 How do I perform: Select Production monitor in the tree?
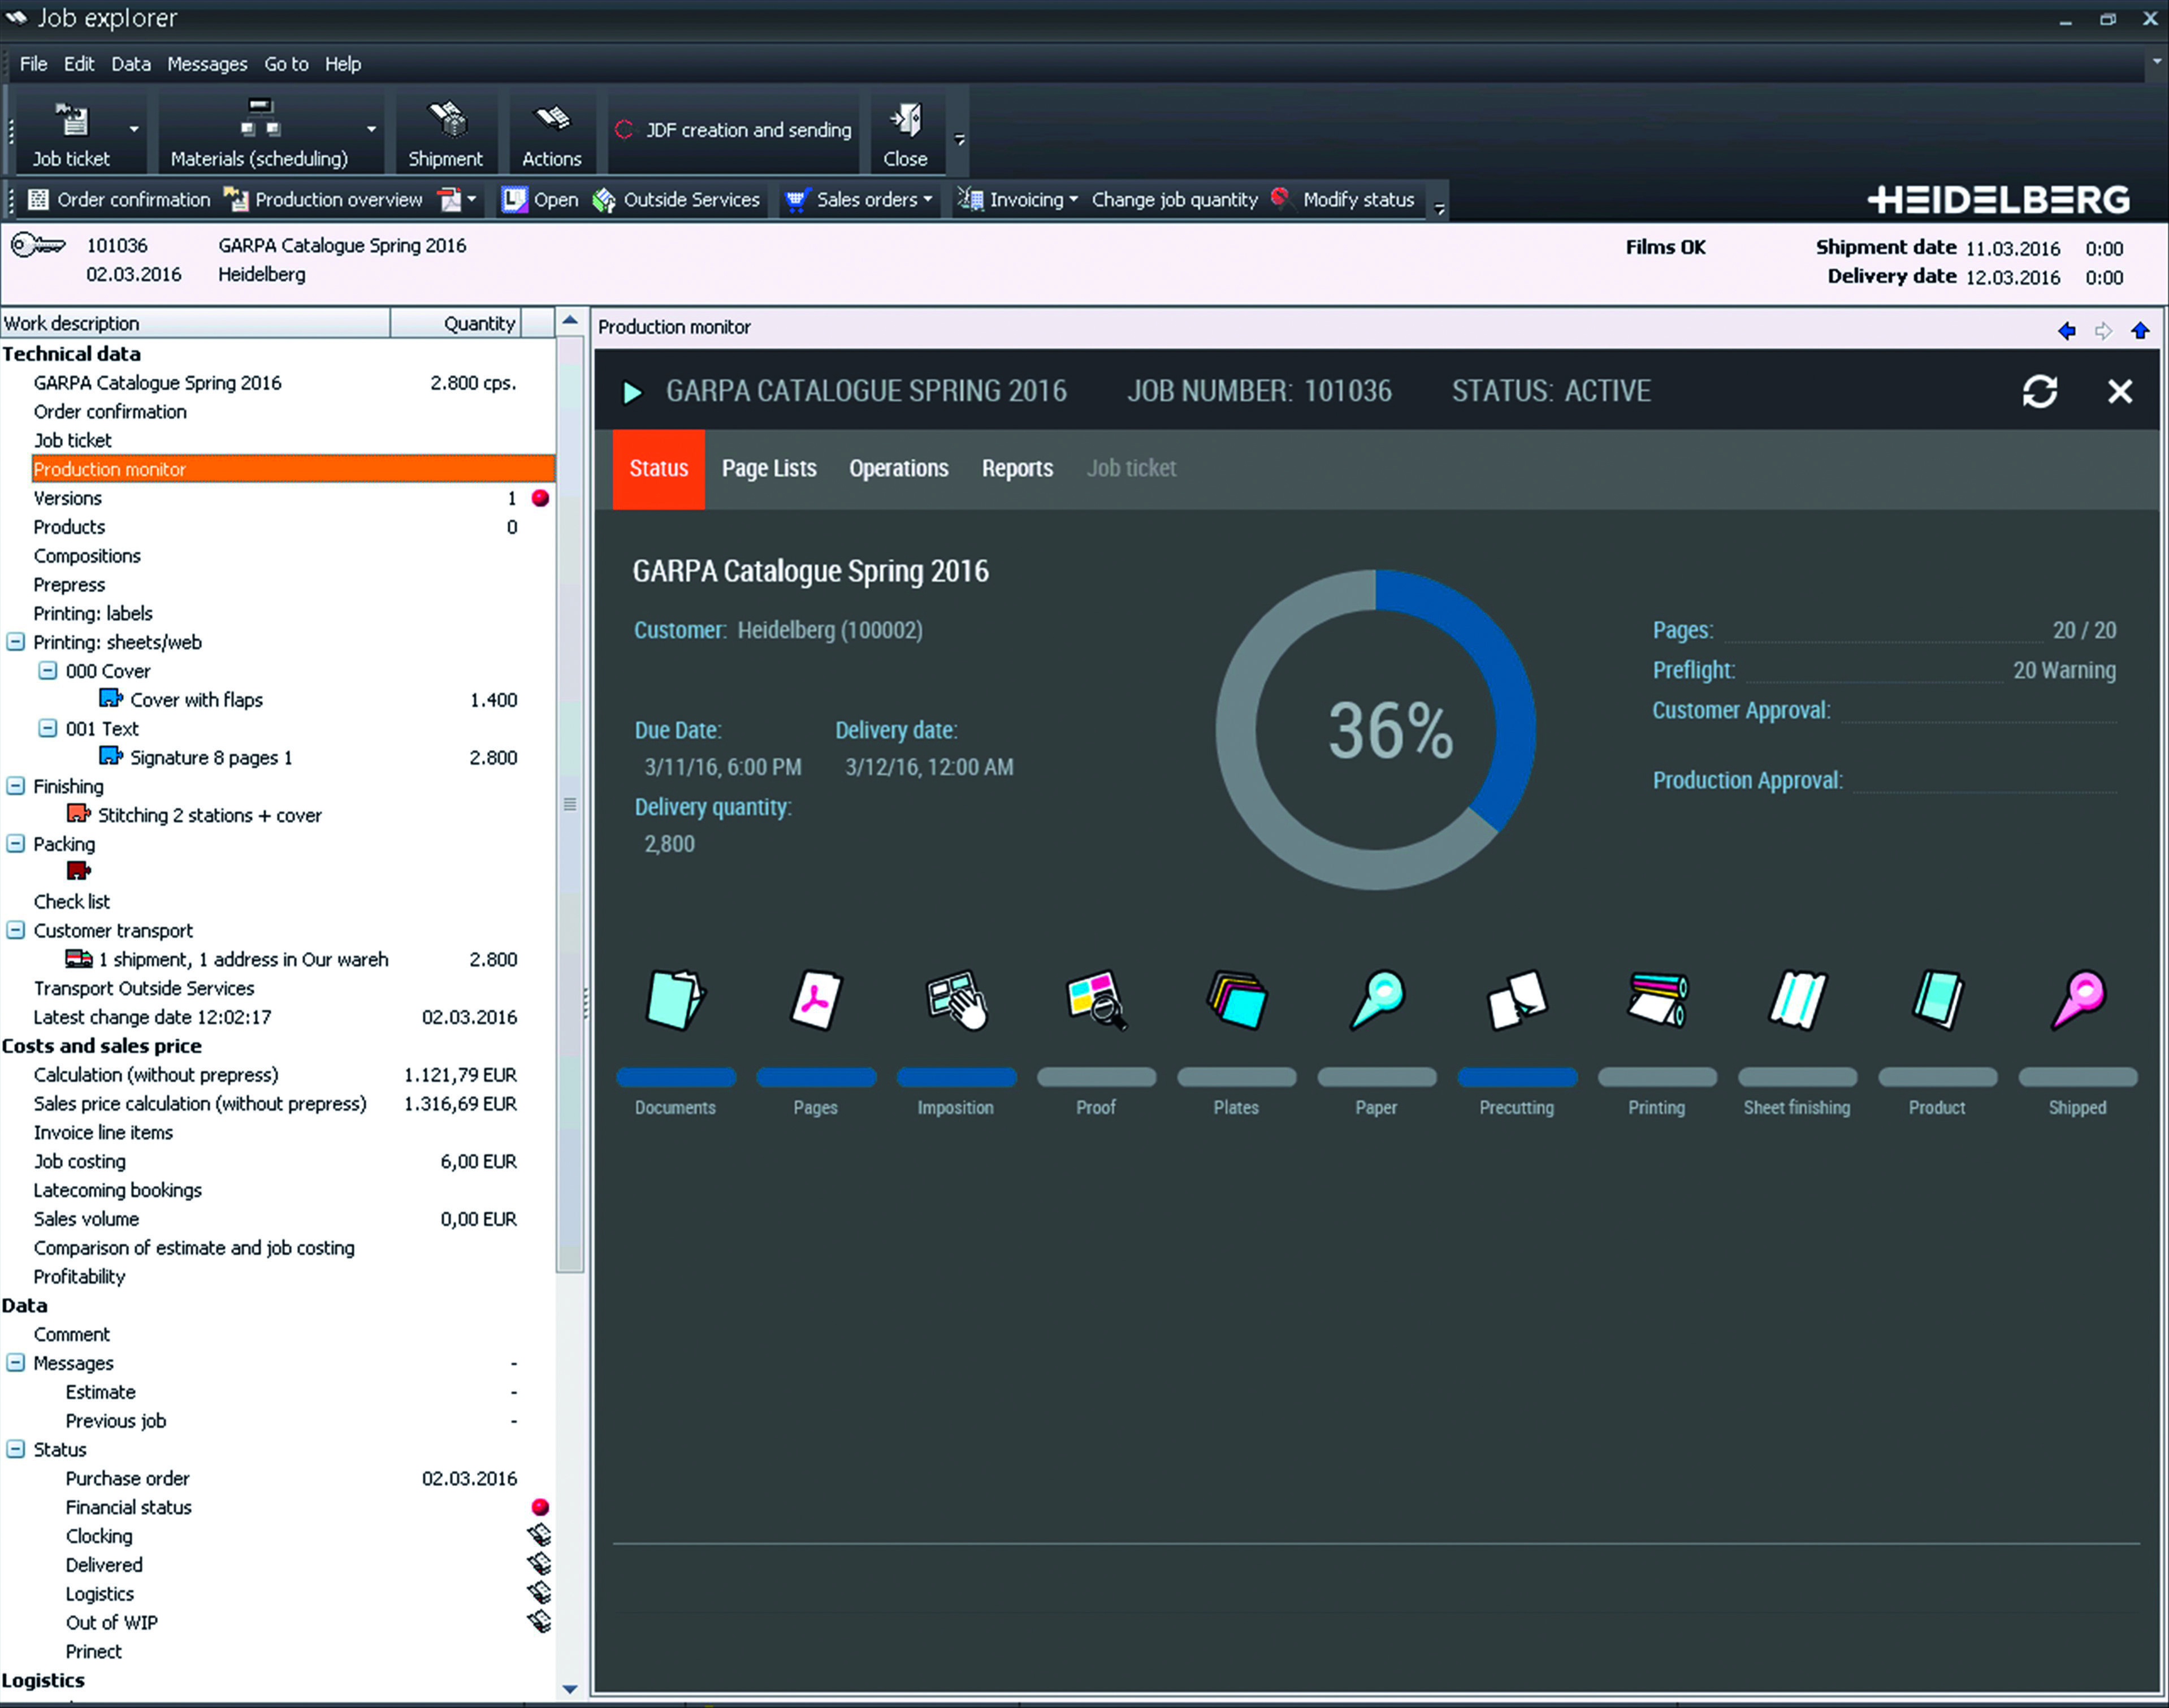pos(293,469)
